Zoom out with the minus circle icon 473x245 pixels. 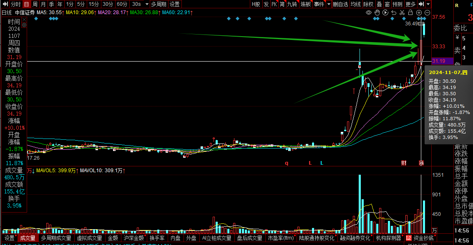click(427, 12)
